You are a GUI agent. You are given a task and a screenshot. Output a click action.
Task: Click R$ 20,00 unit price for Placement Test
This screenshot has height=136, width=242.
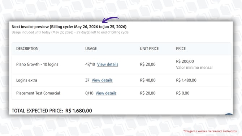coord(148,93)
